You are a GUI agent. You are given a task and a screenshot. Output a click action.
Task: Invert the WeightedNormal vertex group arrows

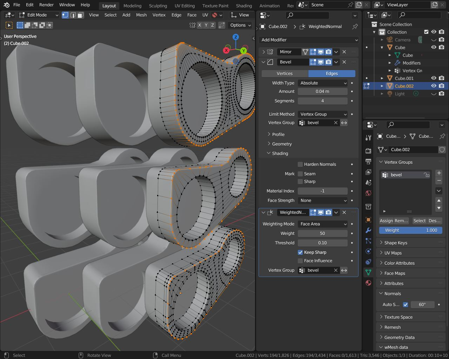(344, 270)
